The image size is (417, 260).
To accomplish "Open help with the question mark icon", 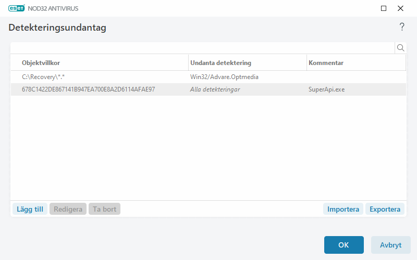I will click(x=402, y=27).
